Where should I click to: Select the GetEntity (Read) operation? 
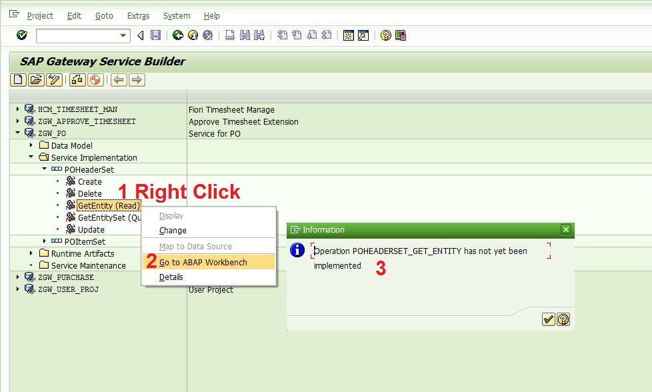point(109,206)
